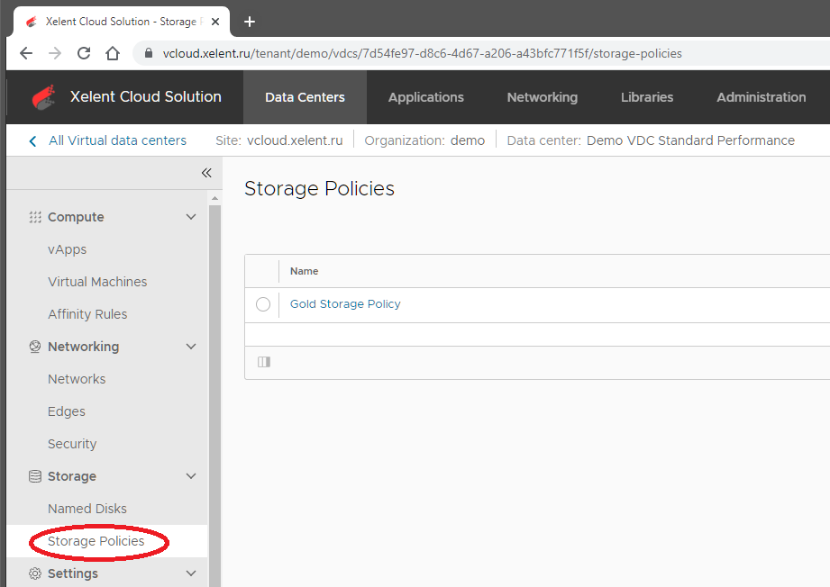
Task: Collapse the Compute section chevron
Action: 191,217
